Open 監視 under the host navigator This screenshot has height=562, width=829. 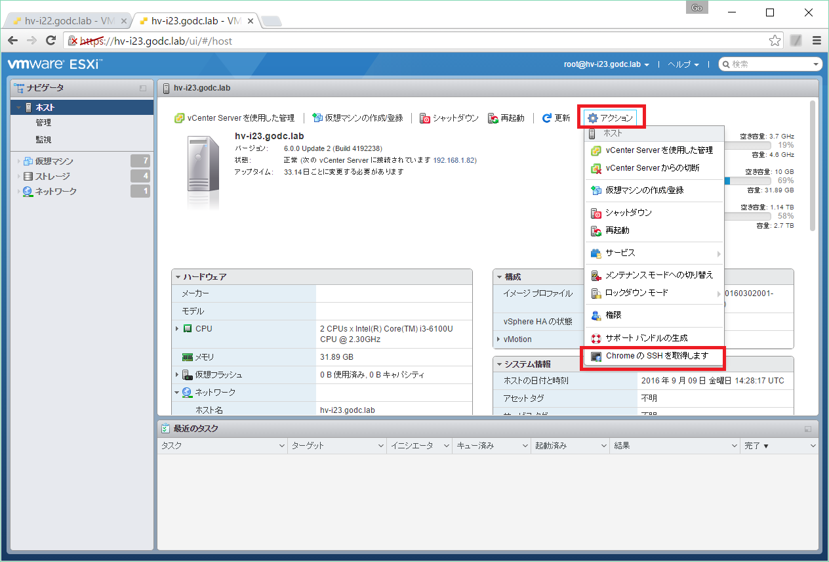coord(43,140)
